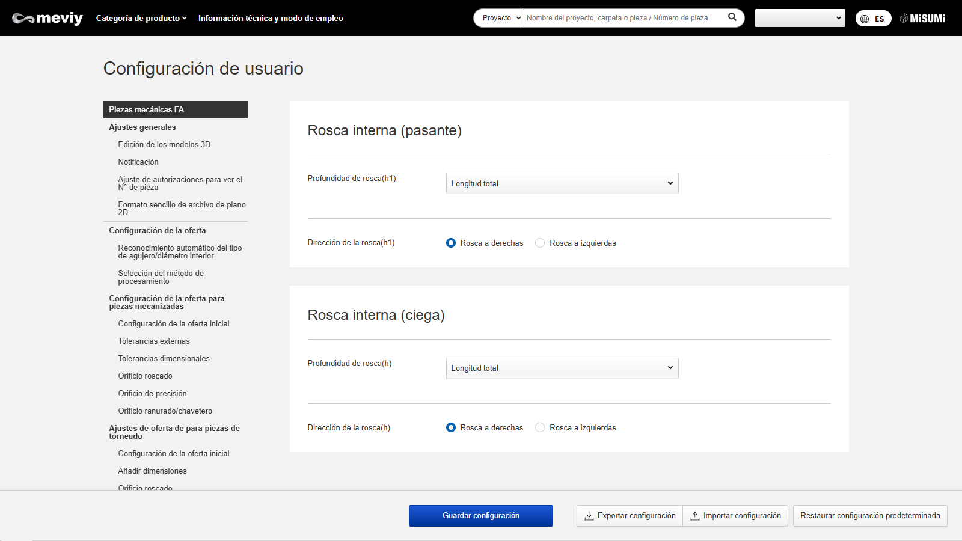This screenshot has height=541, width=962.
Task: Click the globe language icon
Action: [865, 19]
